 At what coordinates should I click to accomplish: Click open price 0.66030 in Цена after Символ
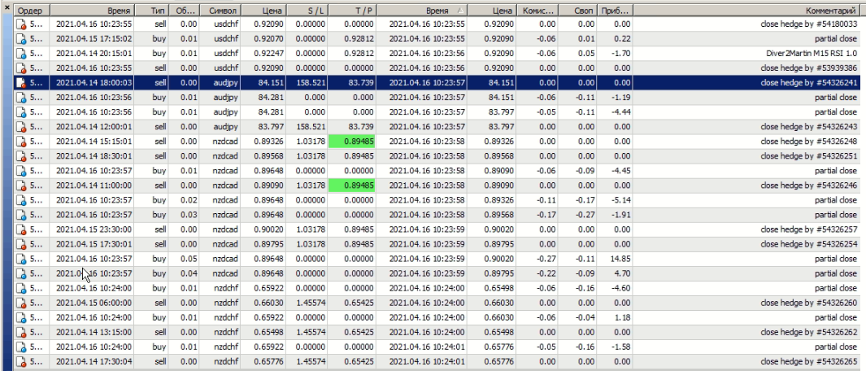tap(269, 303)
